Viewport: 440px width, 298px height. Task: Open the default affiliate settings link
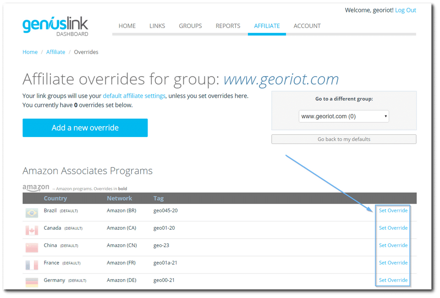(x=134, y=96)
